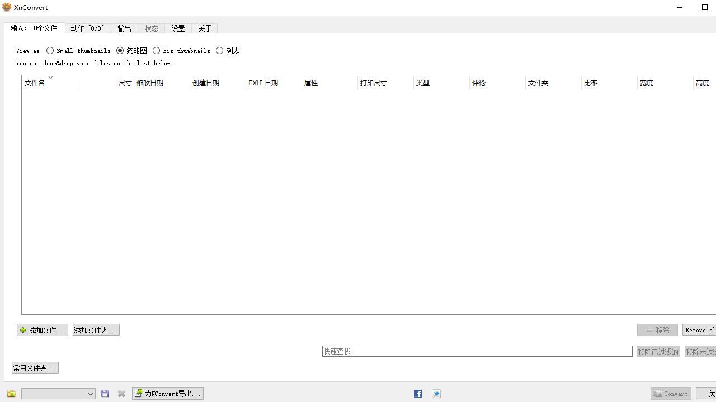Click the 文件名 column sort arrow
The height and width of the screenshot is (402, 716).
[50, 78]
